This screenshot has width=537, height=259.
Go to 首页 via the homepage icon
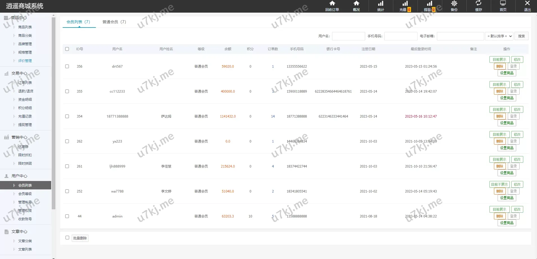503,6
